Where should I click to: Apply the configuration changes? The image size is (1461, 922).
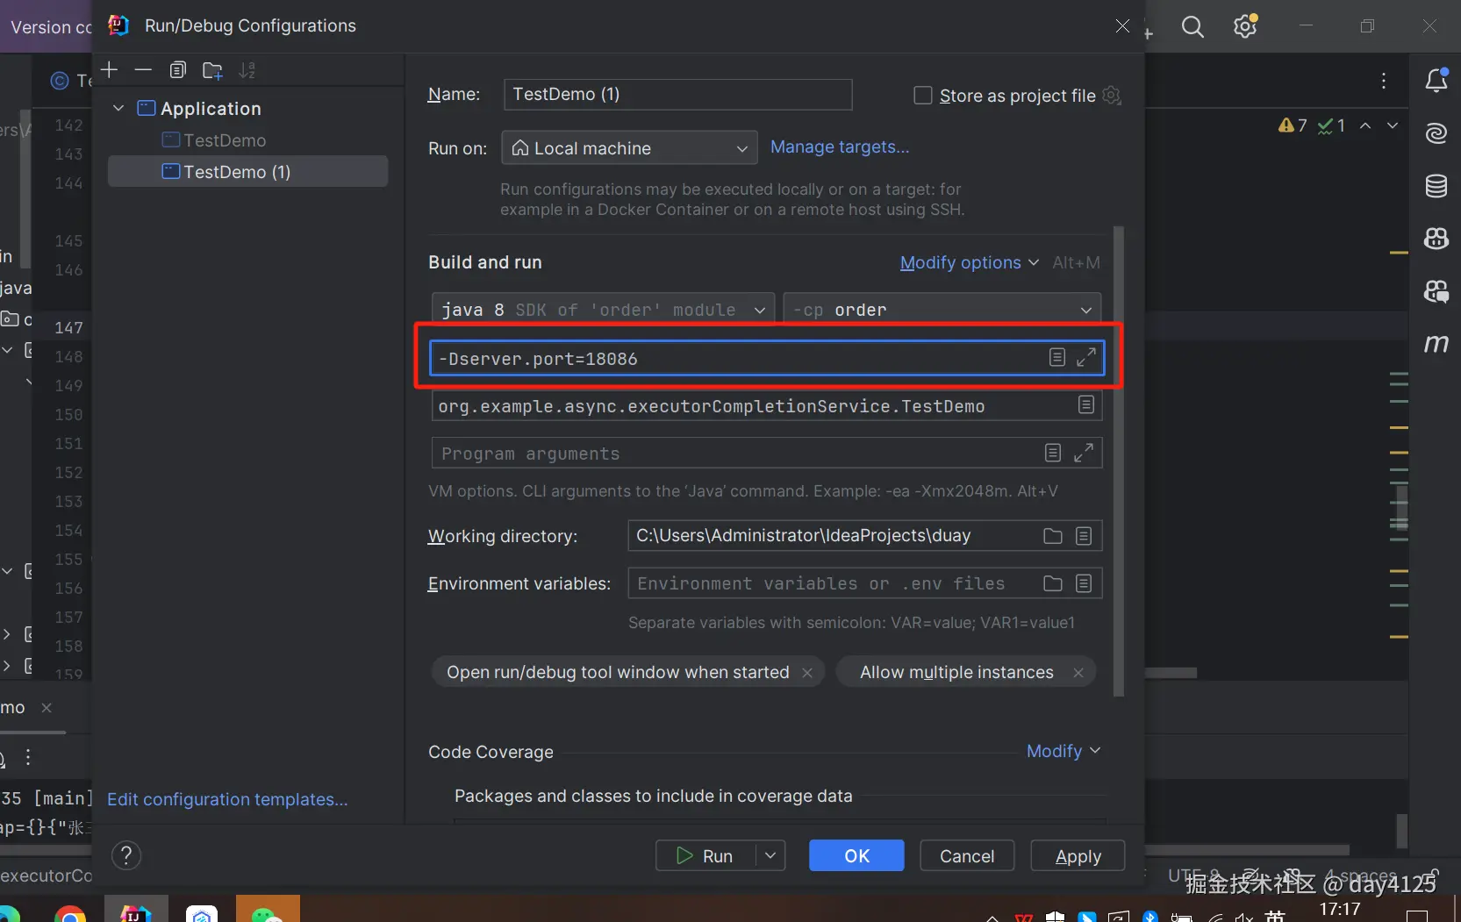1078,855
